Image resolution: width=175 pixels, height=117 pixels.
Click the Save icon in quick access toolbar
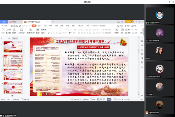12,26
